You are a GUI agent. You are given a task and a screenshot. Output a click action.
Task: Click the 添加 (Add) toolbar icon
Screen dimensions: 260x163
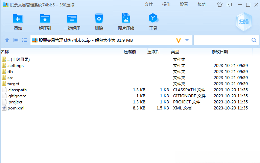coord(18,19)
